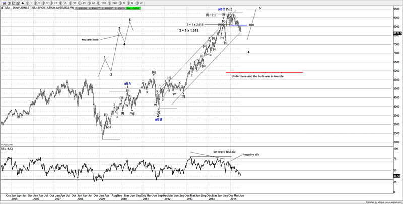Select 'Under here and the bulls are in trouble' note
This screenshot has width=403, height=204.
coord(257,76)
